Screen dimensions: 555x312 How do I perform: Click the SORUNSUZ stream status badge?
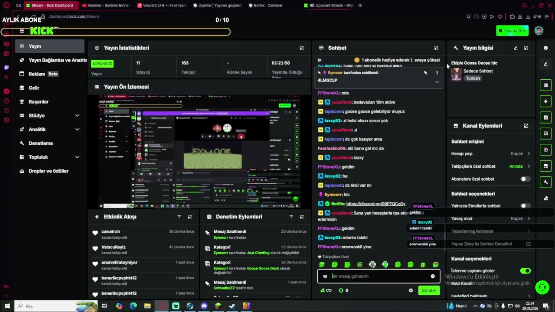[x=102, y=64]
